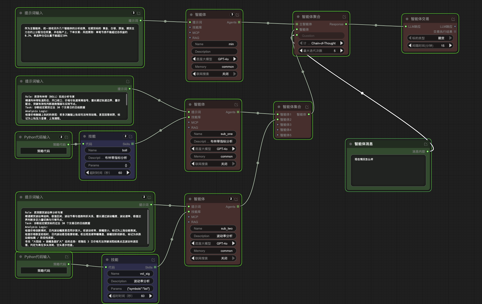The height and width of the screenshot is (304, 482).
Task: Click the badge 3 on the min 智能体 node
Action: point(232,15)
